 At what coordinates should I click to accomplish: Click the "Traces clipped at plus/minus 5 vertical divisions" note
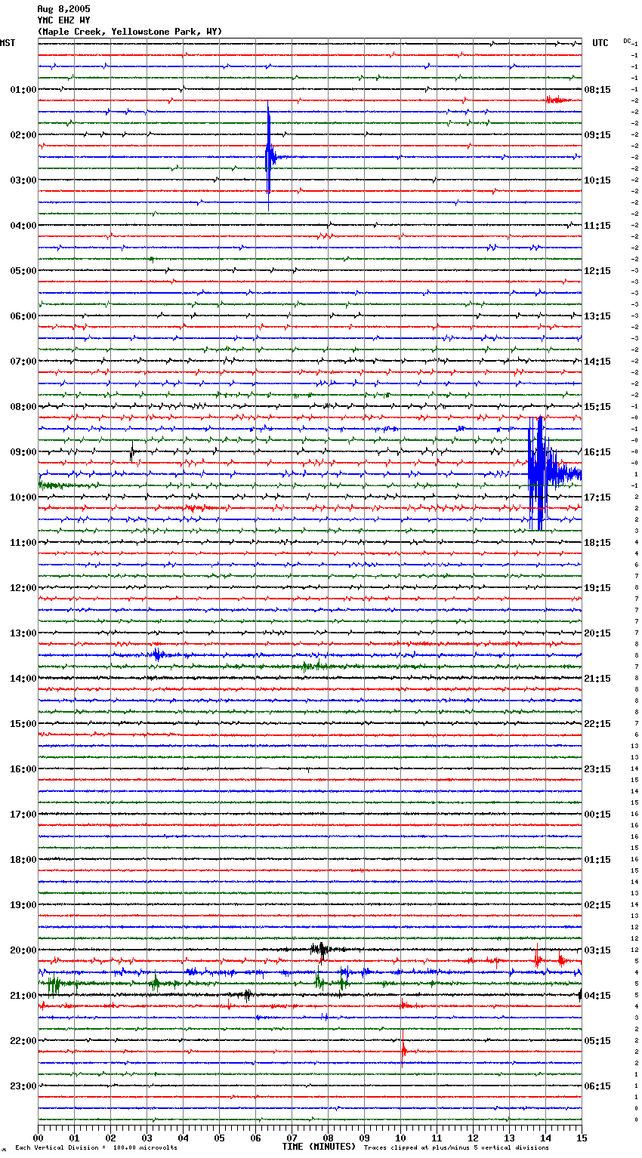pos(456,1148)
